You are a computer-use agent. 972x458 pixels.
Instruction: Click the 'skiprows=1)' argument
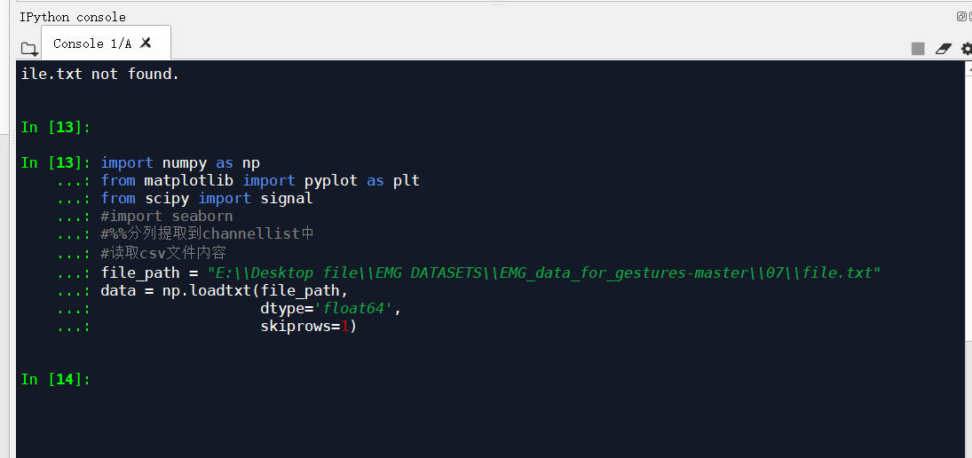309,326
